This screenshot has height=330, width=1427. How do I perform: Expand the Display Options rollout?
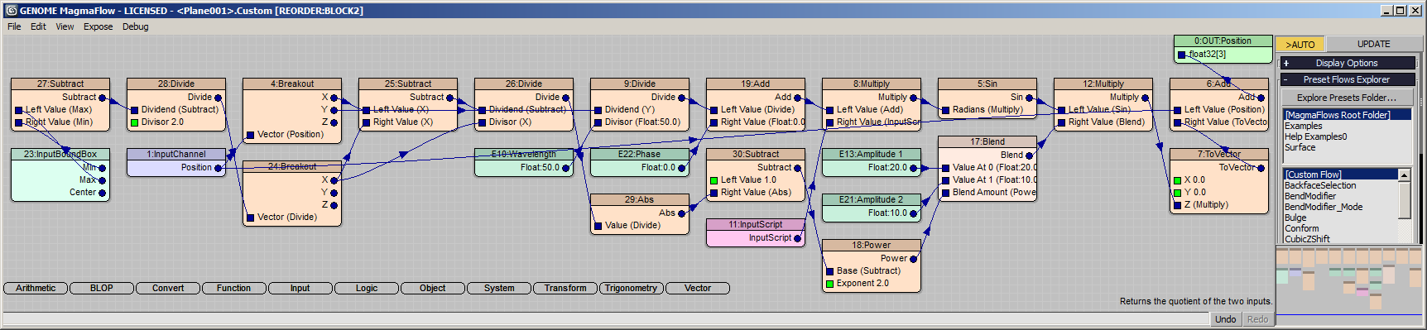1347,63
